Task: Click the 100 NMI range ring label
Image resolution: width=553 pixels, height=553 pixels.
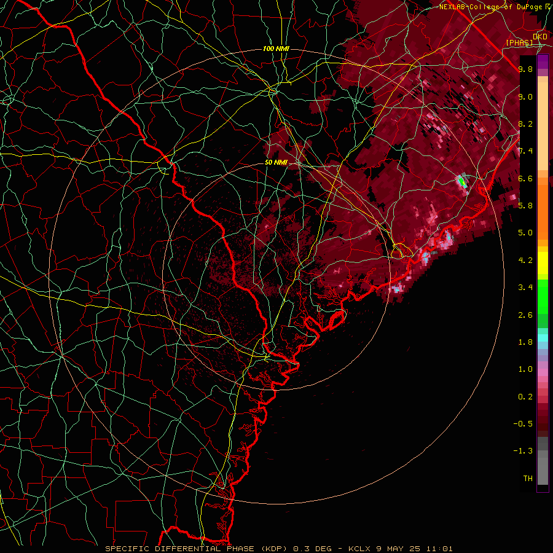Action: pyautogui.click(x=276, y=49)
